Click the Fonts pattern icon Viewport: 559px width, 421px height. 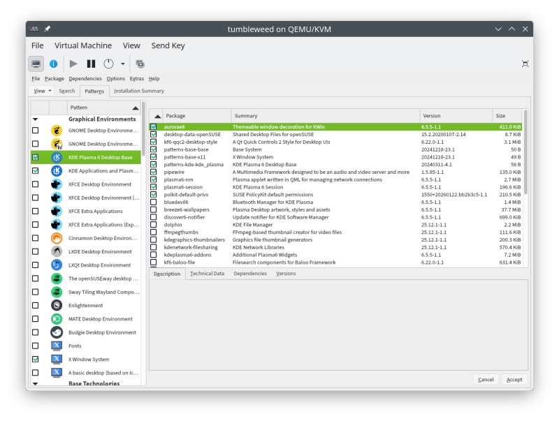57,346
